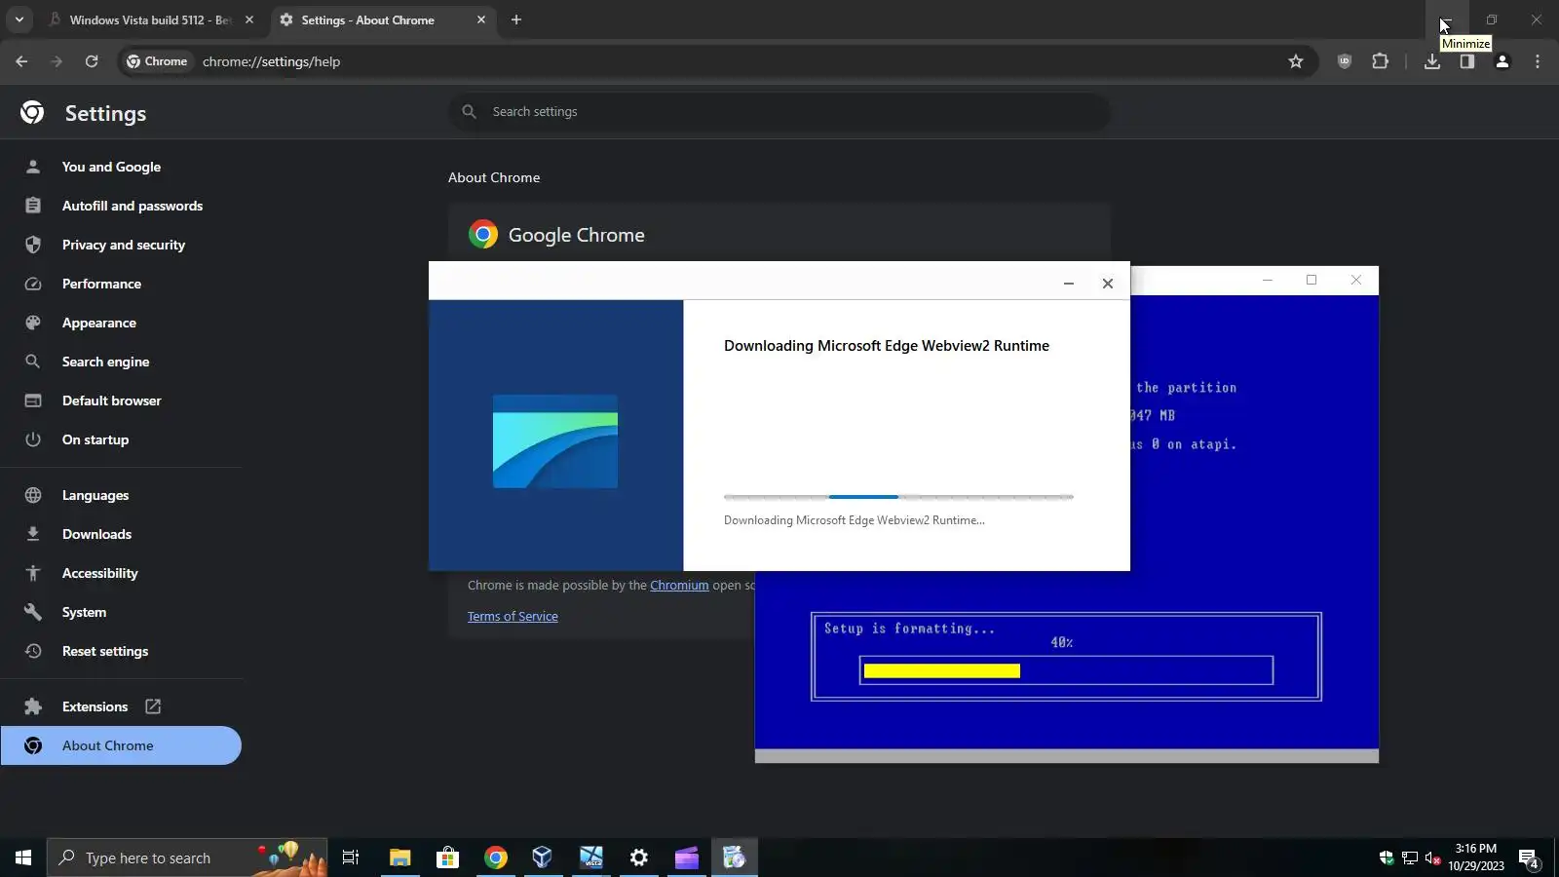Close the Windows Vista build 5112 tab

click(249, 19)
